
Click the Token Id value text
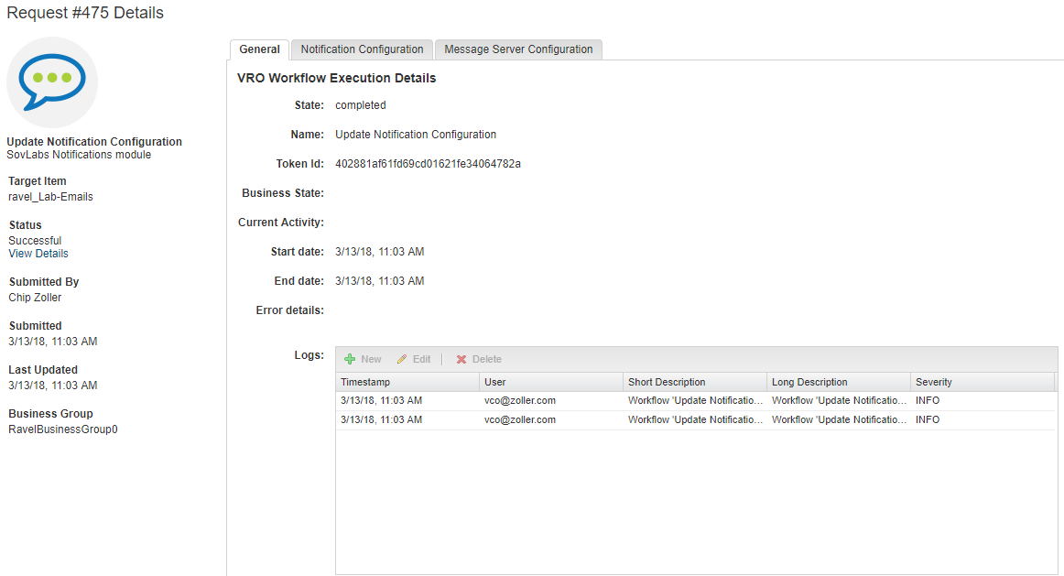pos(428,164)
